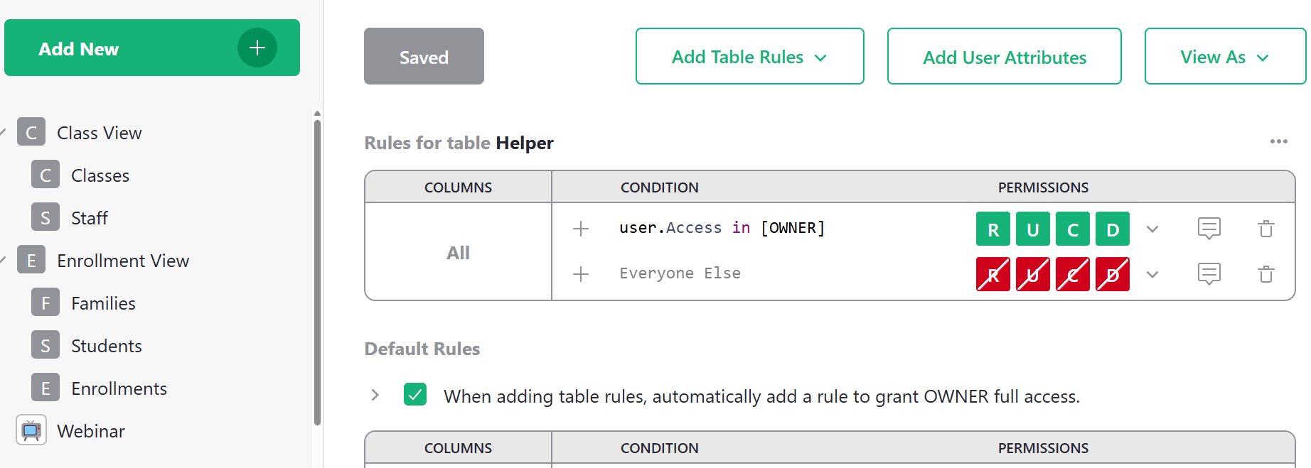Toggle Update permission for user.Access rule
The height and width of the screenshot is (468, 1311).
pos(1033,229)
